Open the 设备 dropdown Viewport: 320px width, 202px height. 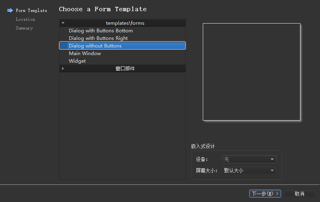pos(249,160)
